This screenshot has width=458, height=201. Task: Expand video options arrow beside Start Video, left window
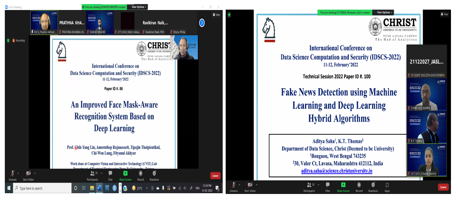click(x=35, y=173)
